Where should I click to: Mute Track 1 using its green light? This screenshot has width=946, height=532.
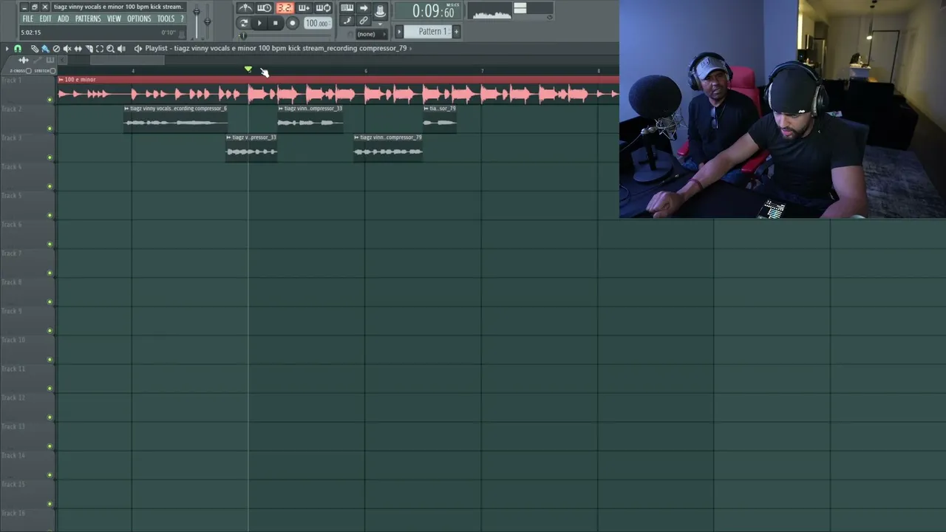[50, 100]
